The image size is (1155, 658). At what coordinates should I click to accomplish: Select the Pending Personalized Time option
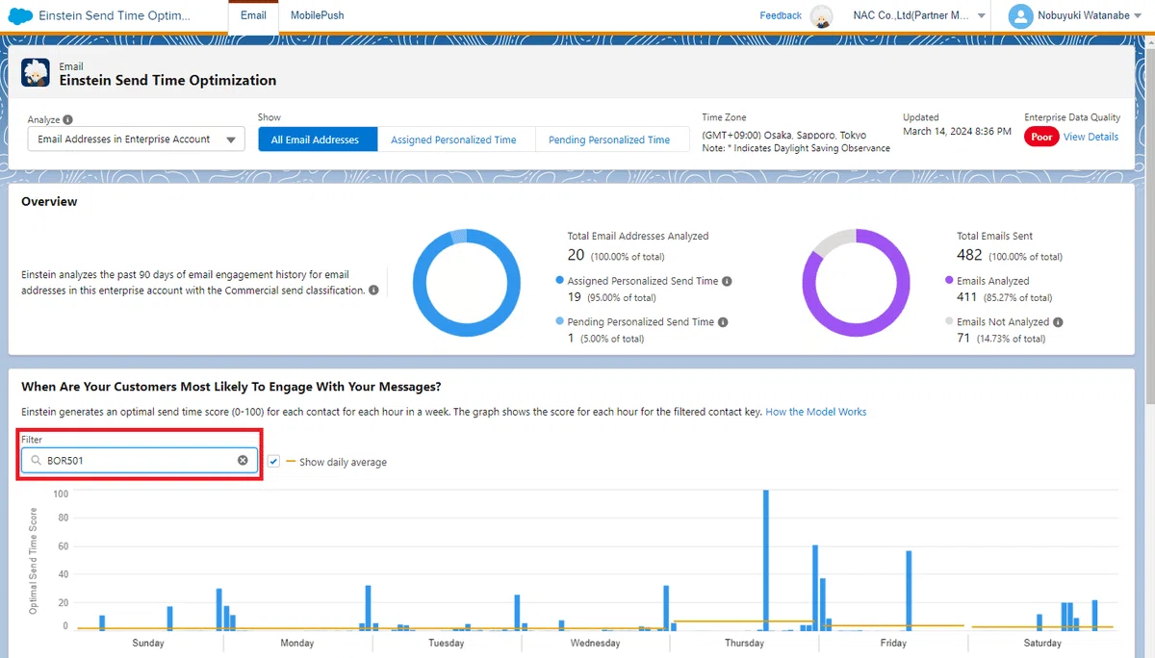(x=609, y=139)
